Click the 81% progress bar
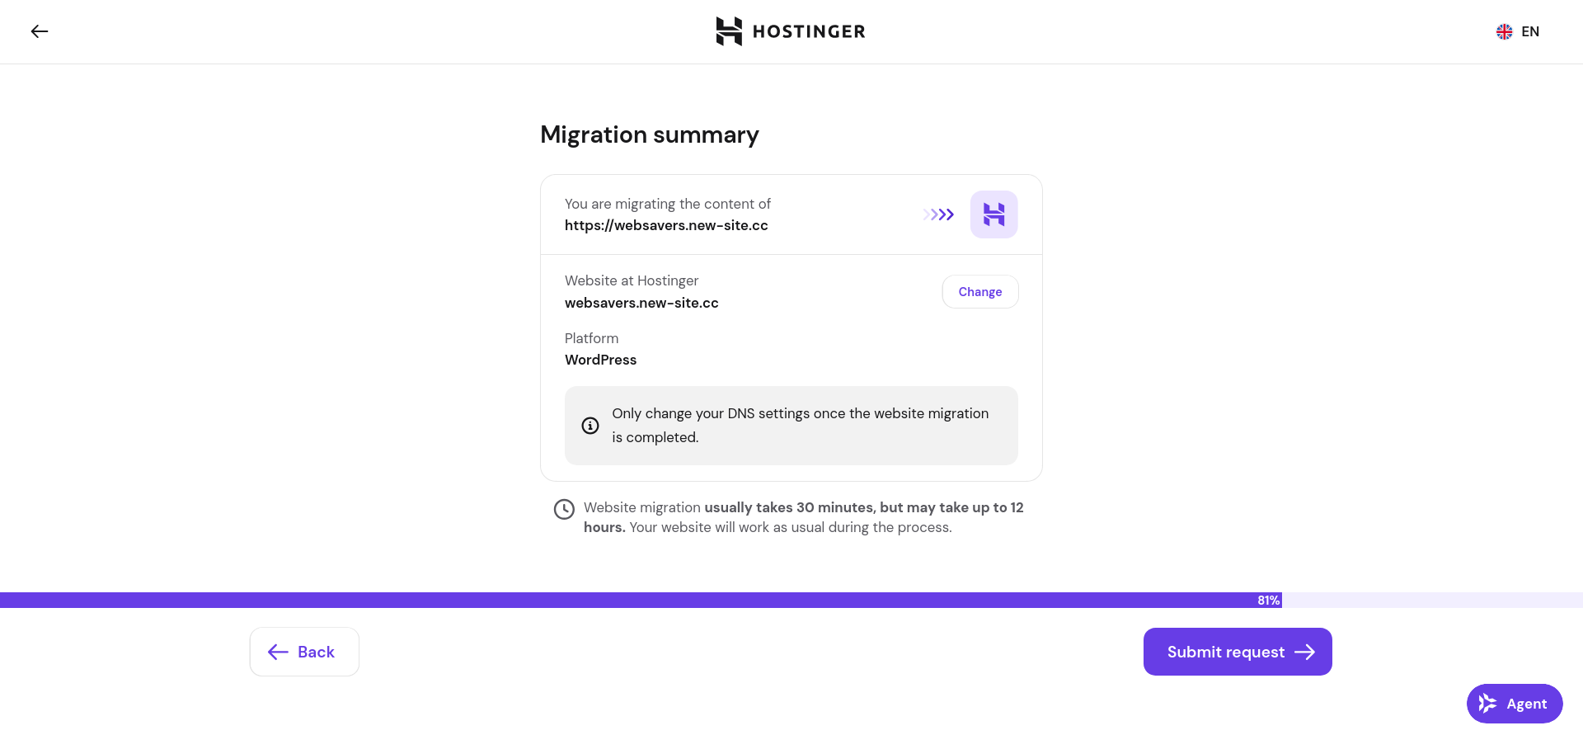Image resolution: width=1583 pixels, height=735 pixels. pyautogui.click(x=791, y=601)
